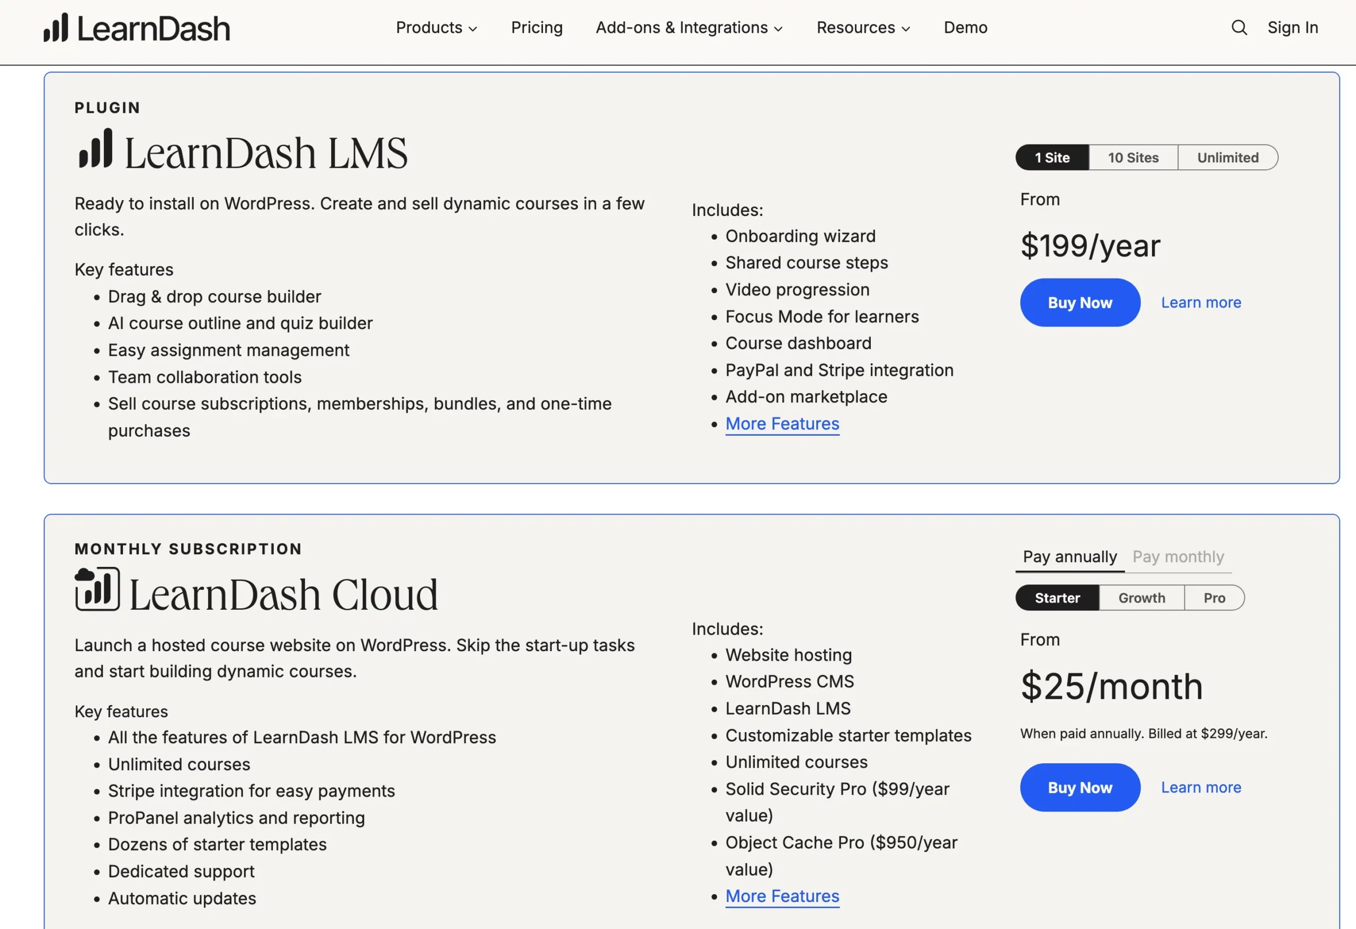
Task: Click Buy Now for LearnDash Cloud
Action: [x=1080, y=787]
